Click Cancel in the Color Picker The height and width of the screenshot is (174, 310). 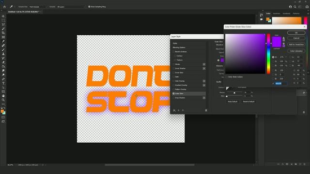point(296,38)
